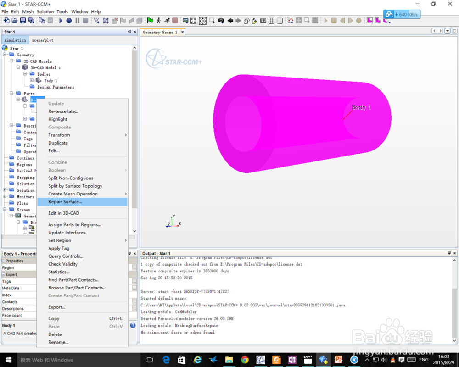The width and height of the screenshot is (459, 367).
Task: Click the camera Screenshot toolbar icon
Action: pyautogui.click(x=221, y=21)
